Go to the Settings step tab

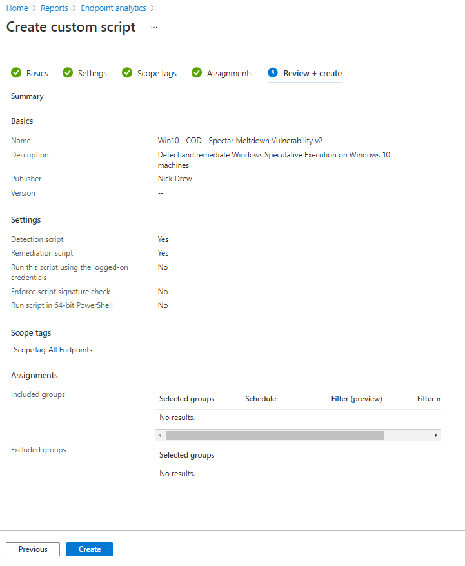tap(92, 74)
